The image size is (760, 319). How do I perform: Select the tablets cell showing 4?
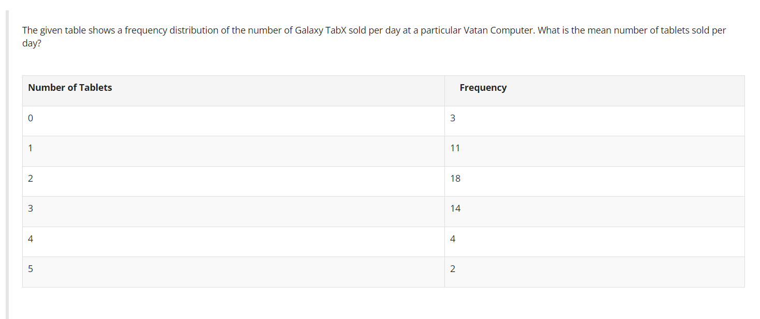[233, 242]
